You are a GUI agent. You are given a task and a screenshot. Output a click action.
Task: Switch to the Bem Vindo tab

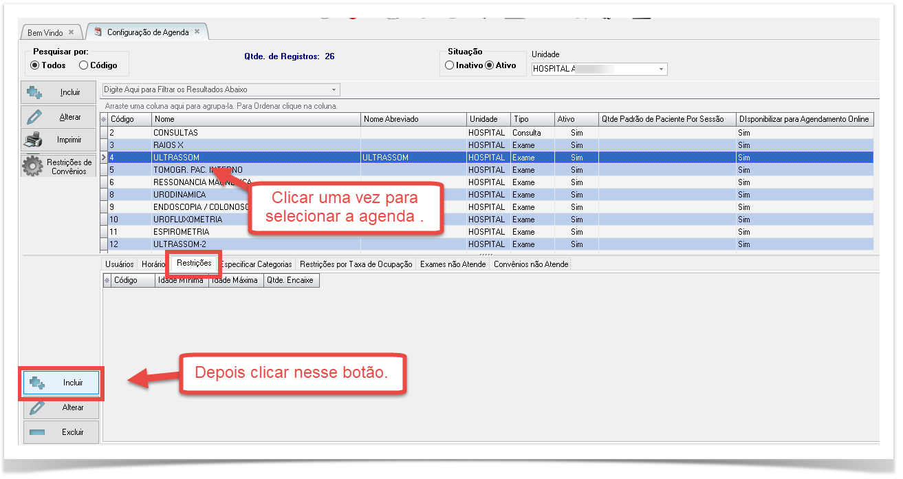[45, 32]
